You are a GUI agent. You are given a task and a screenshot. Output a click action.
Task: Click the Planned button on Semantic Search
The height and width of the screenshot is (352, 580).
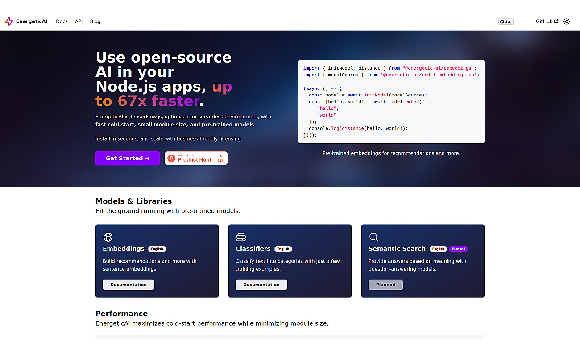pos(385,285)
